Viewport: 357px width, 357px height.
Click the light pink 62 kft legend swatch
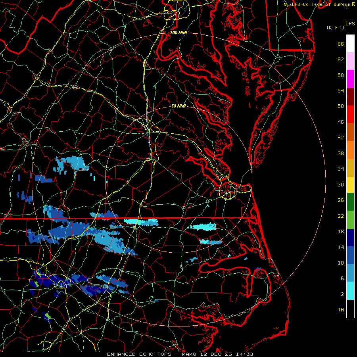[350, 61]
